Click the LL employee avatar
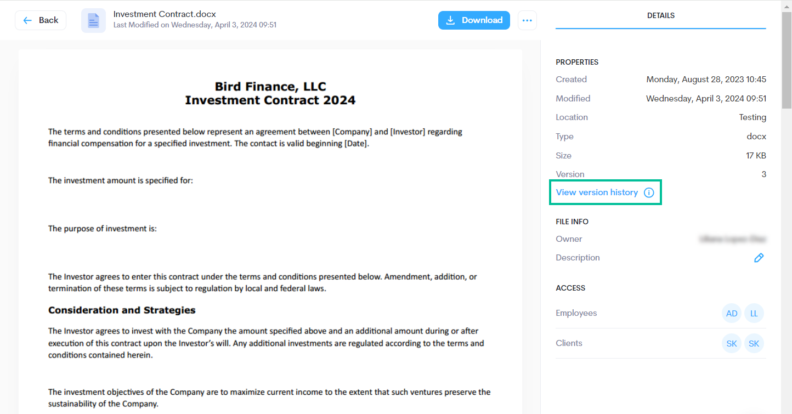 (x=754, y=314)
